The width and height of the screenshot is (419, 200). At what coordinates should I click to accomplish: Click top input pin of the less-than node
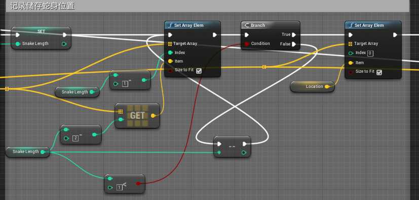point(110,179)
